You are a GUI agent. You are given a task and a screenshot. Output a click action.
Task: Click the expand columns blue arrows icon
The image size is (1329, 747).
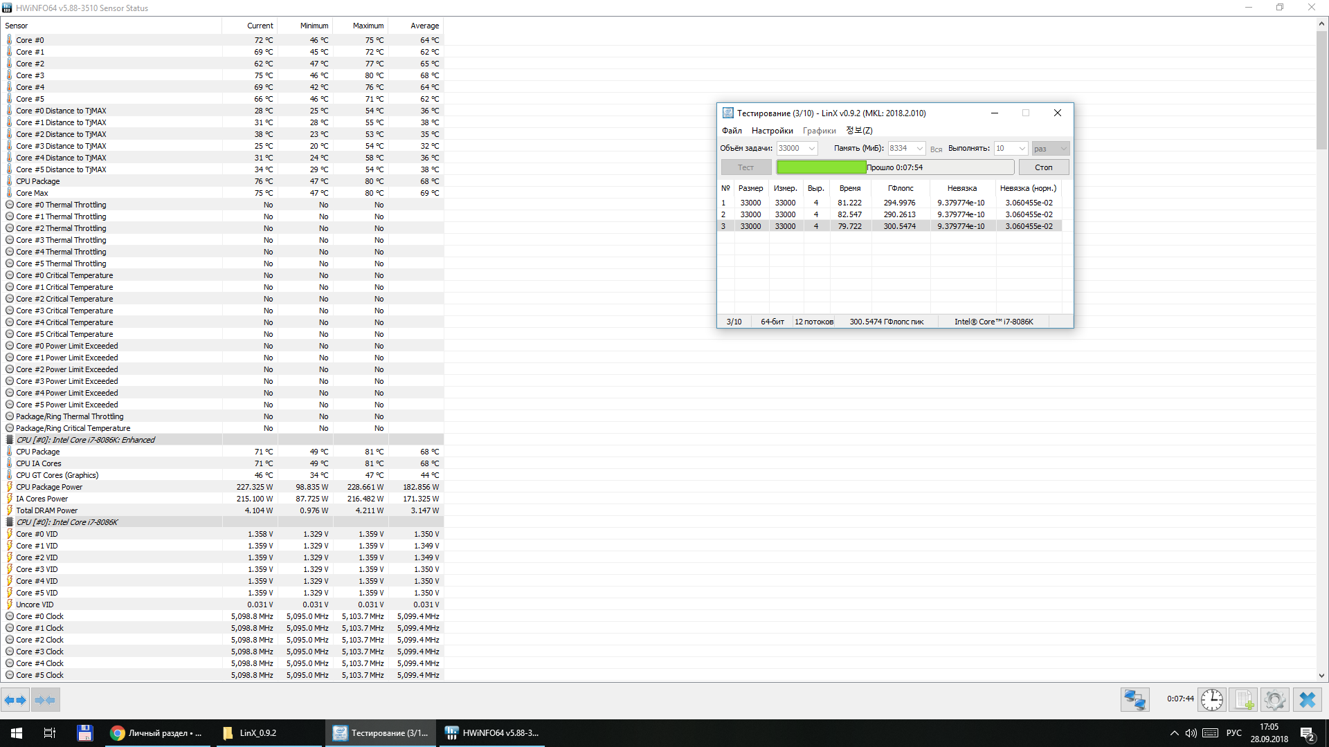click(15, 700)
